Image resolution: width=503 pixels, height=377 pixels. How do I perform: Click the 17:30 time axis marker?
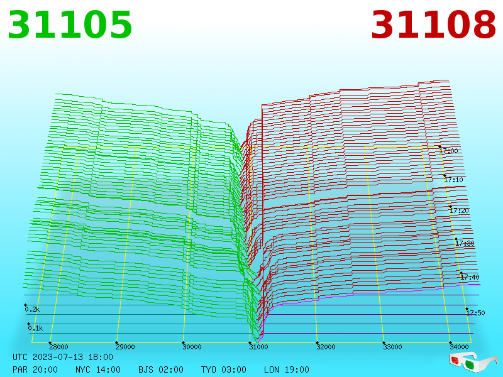(465, 243)
